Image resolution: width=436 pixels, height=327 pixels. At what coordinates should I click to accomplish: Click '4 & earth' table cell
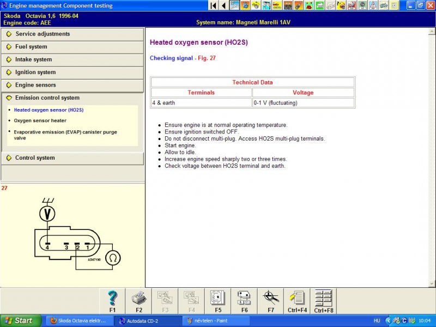pyautogui.click(x=201, y=102)
